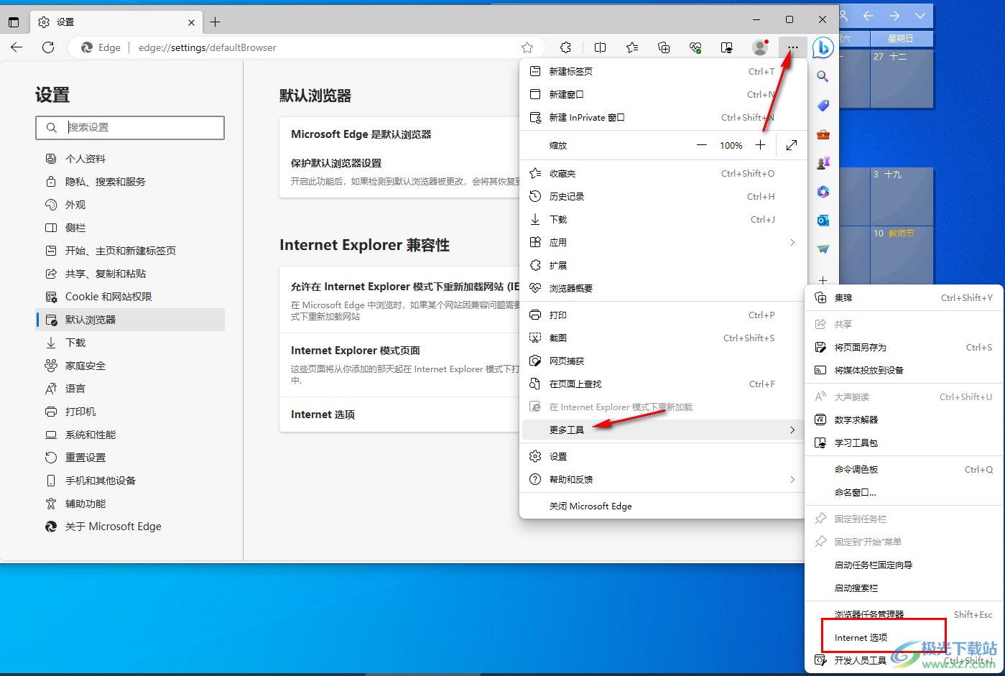
Task: Open 个人资料 settings page
Action: coord(130,159)
